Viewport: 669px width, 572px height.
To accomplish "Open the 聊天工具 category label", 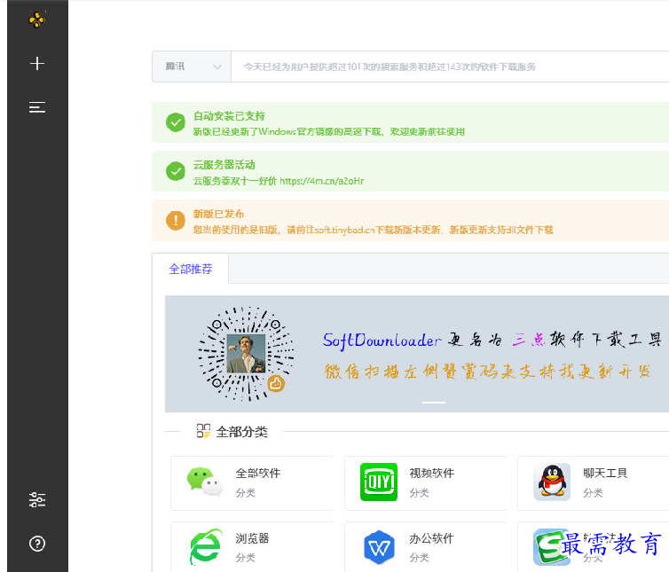I will pos(605,473).
